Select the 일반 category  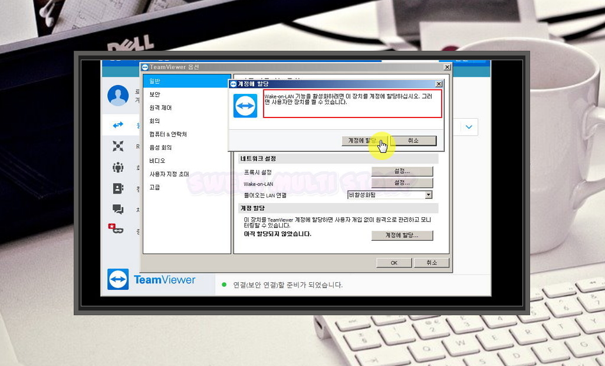point(187,81)
